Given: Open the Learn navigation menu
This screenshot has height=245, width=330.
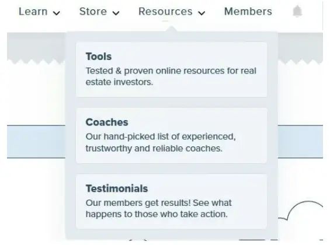Looking at the screenshot, I should tap(33, 11).
